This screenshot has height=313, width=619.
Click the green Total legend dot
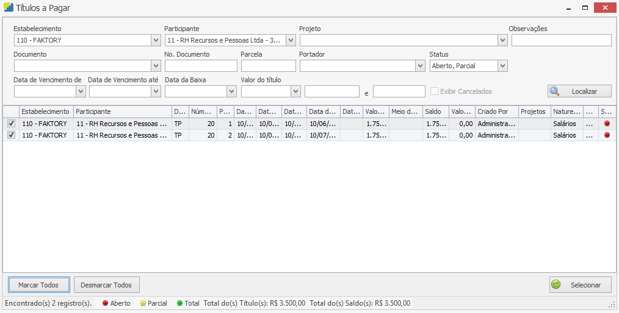click(x=179, y=303)
